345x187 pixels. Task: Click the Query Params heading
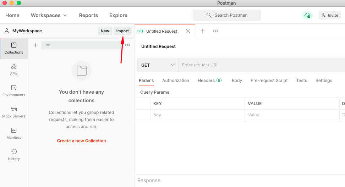pos(155,92)
